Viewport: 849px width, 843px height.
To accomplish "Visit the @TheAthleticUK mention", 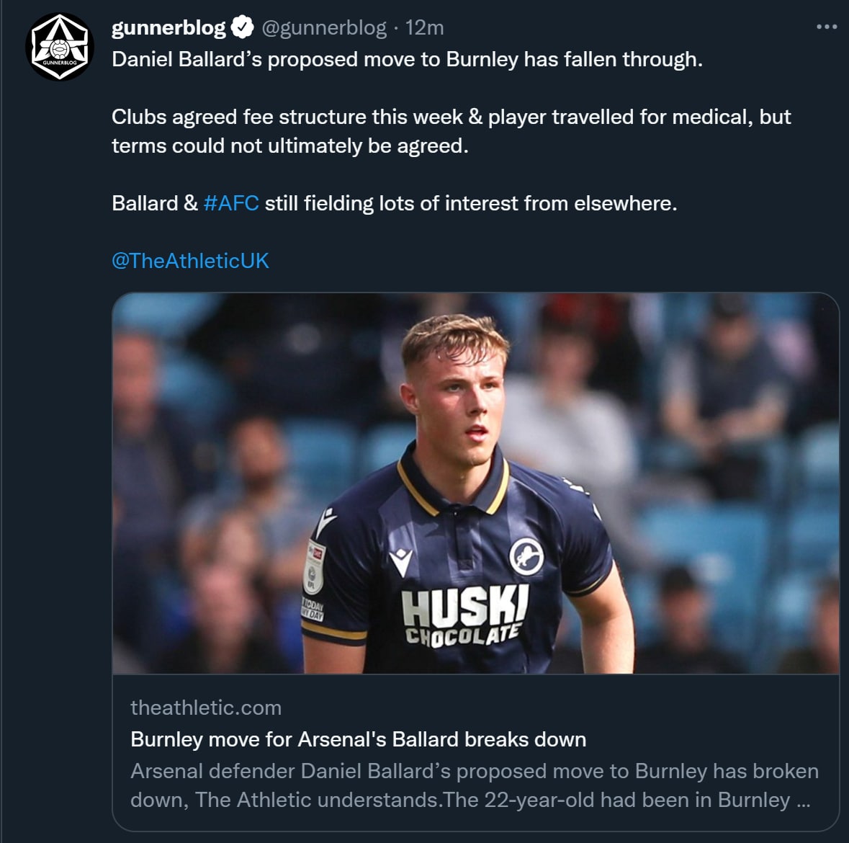I will (x=190, y=261).
